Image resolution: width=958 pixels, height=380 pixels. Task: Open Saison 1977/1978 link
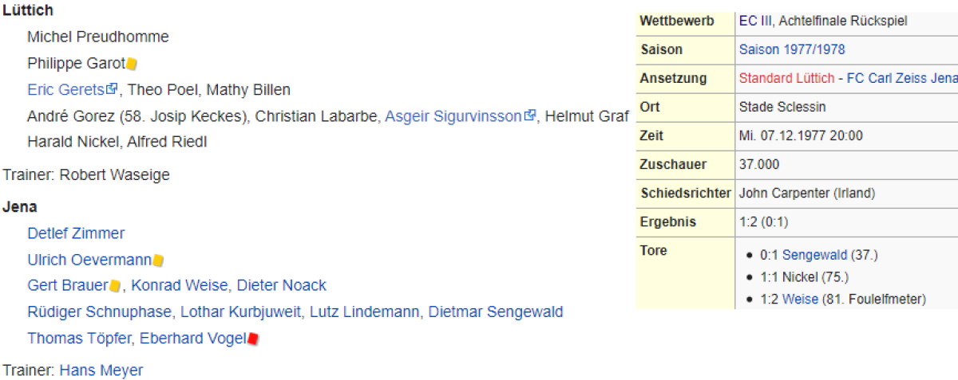(x=791, y=49)
